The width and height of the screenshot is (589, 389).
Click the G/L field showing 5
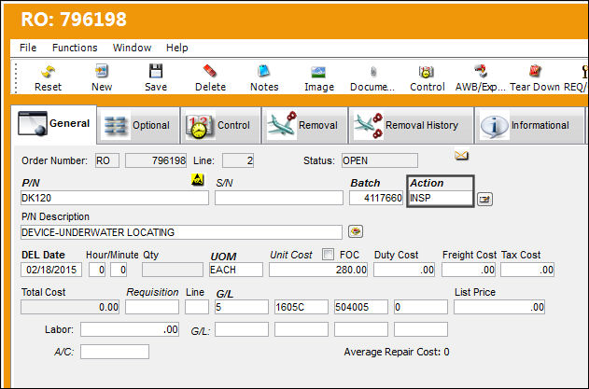242,307
